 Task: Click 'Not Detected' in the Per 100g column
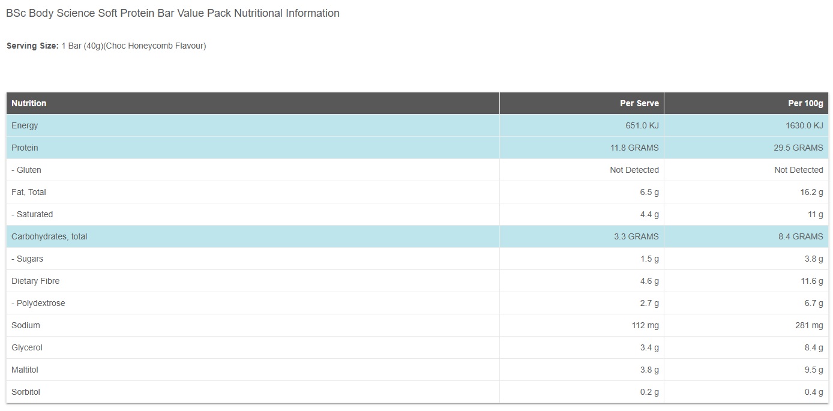pos(799,170)
